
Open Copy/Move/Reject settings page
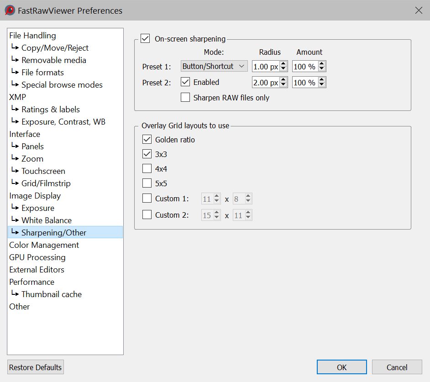pyautogui.click(x=55, y=48)
